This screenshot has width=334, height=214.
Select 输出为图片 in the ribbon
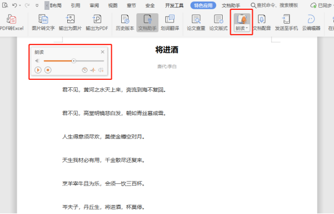coord(70,23)
